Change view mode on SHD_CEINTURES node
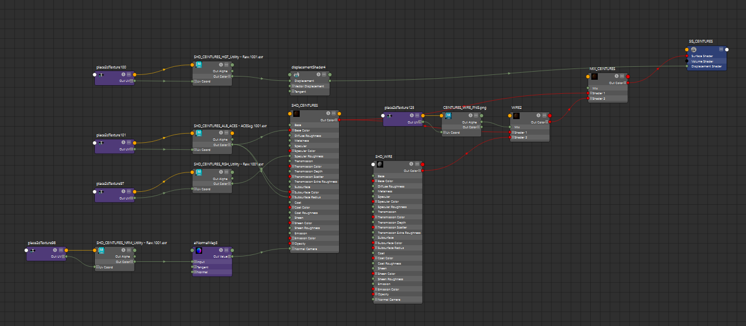746x326 pixels. click(x=334, y=113)
